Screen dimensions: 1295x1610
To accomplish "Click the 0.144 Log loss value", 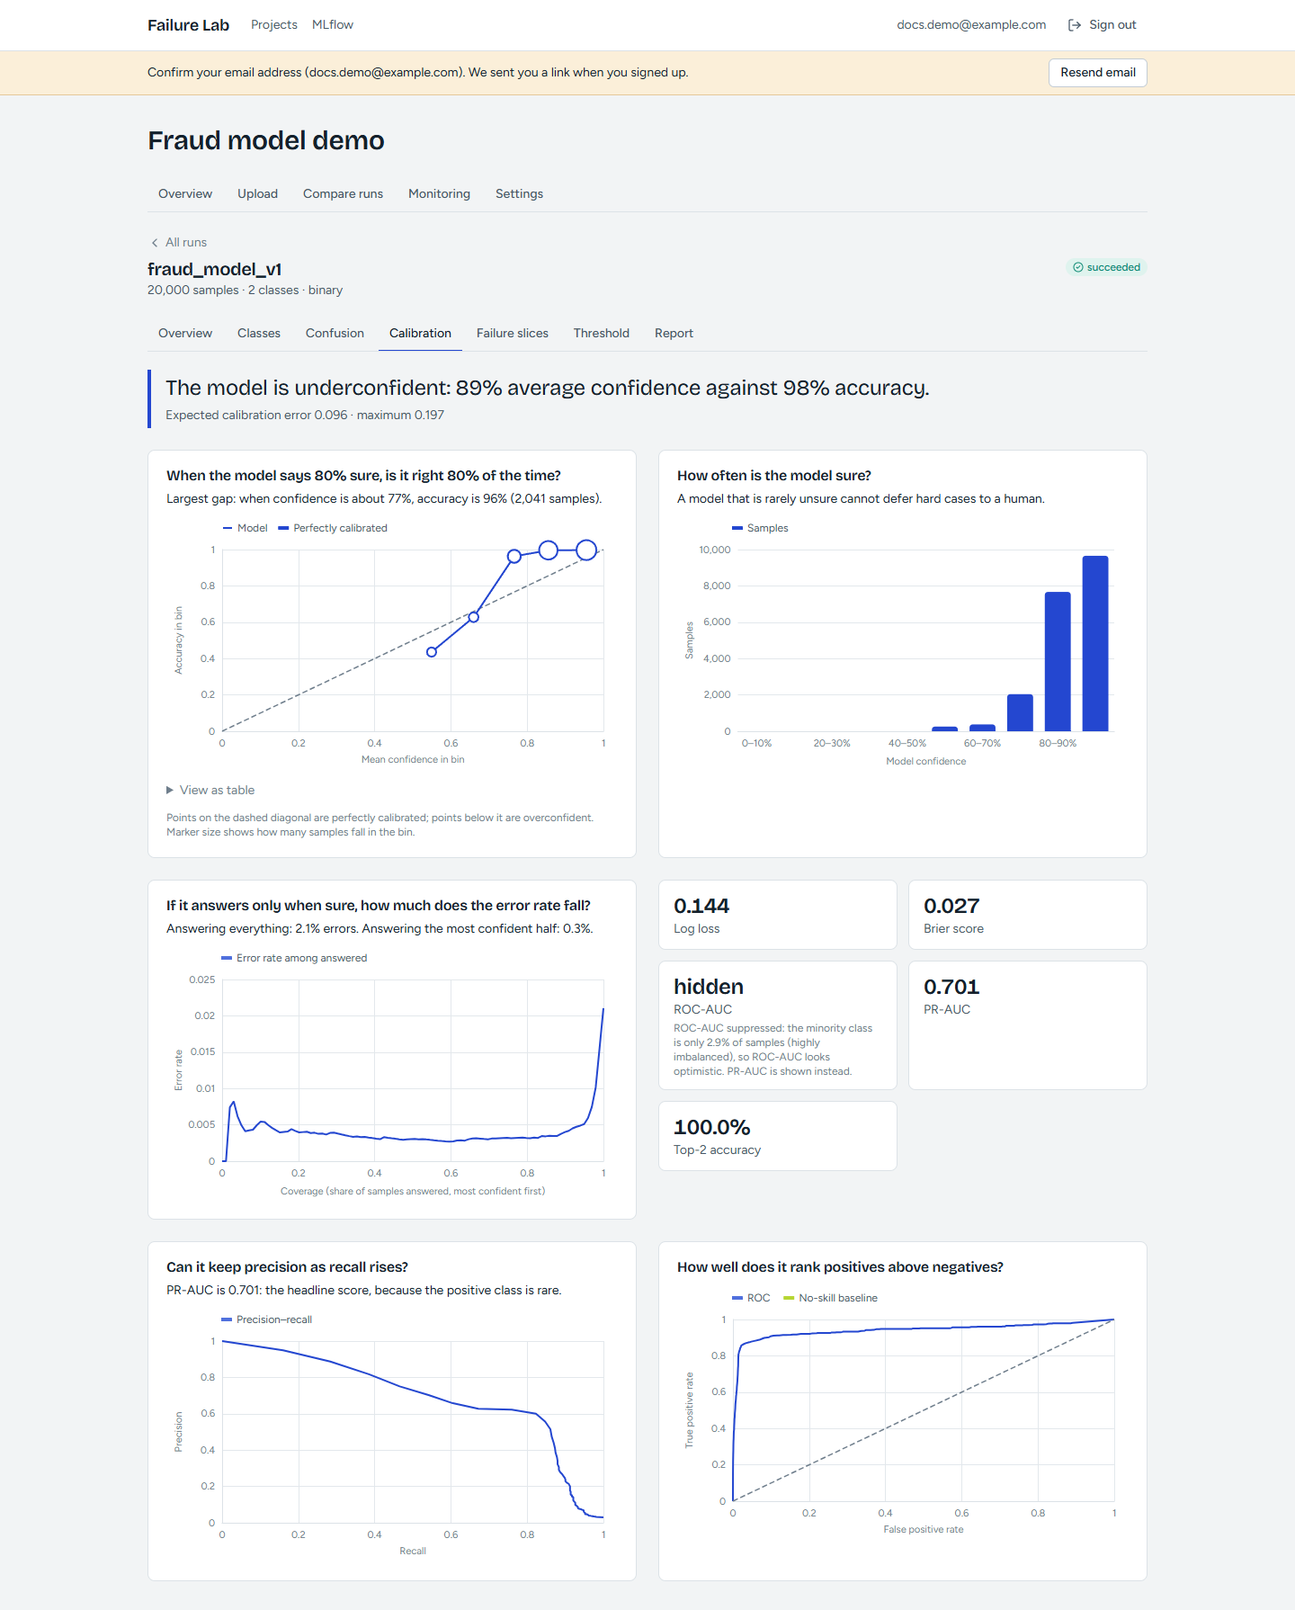I will [701, 906].
